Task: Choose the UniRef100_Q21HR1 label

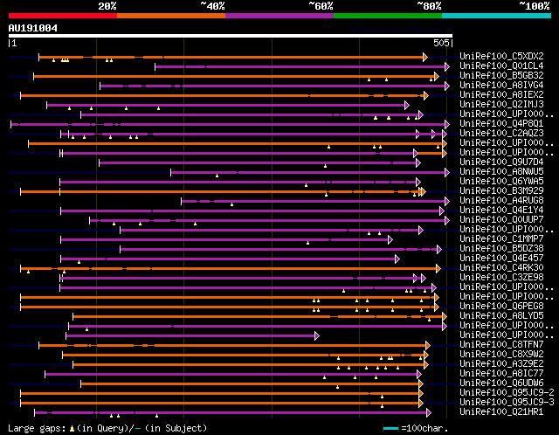Action: (x=501, y=412)
